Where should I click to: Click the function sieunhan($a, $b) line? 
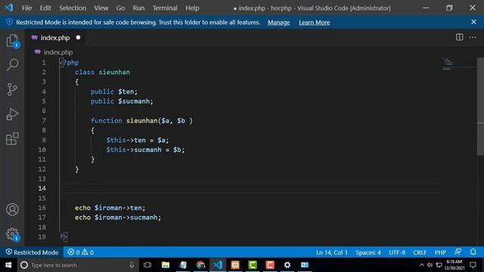141,121
